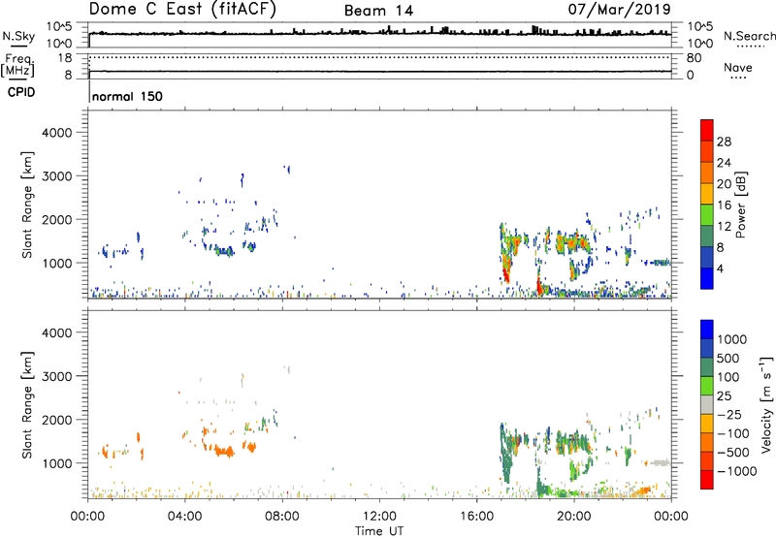Screen dimensions: 776x537
Task: Click the "-100" label on velocity colorbar
Action: pyautogui.click(x=733, y=433)
